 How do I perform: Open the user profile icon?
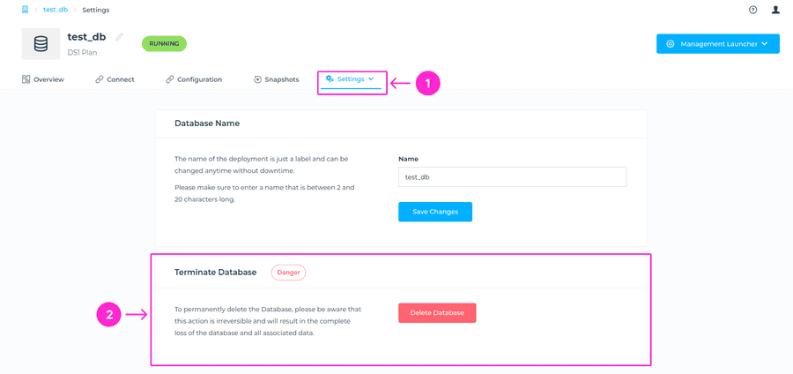tap(775, 11)
